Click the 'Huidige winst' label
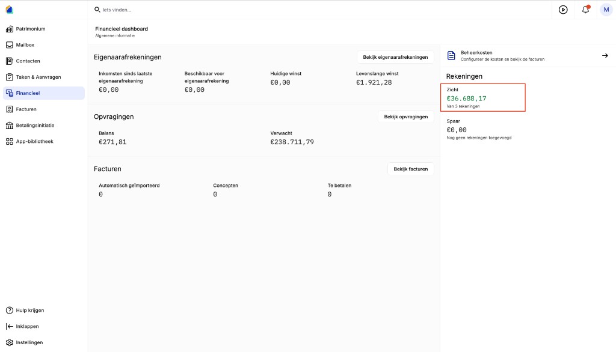 (286, 74)
